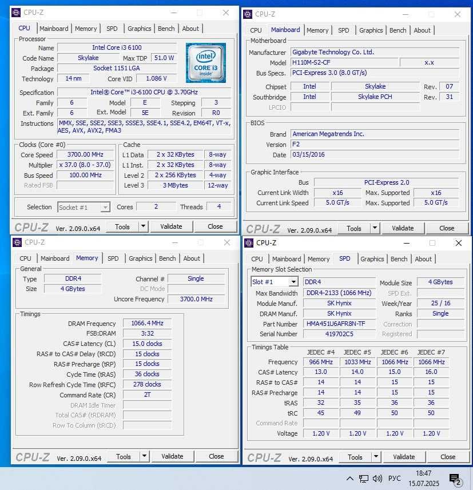473x490 pixels.
Task: Open Bench tab in Memory window
Action: click(167, 258)
